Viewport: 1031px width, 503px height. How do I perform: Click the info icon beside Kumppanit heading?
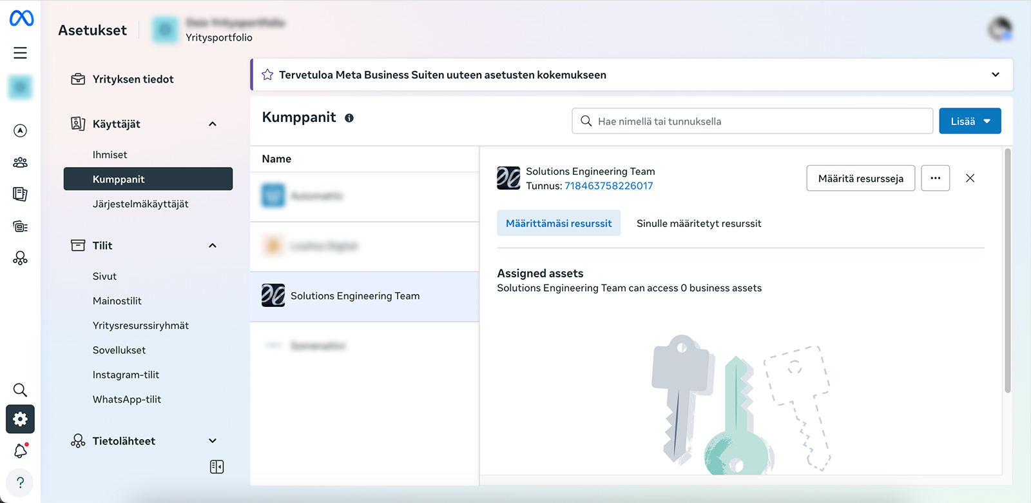click(349, 118)
